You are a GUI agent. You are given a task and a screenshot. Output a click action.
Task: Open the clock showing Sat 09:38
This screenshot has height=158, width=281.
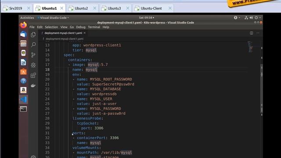point(146,18)
